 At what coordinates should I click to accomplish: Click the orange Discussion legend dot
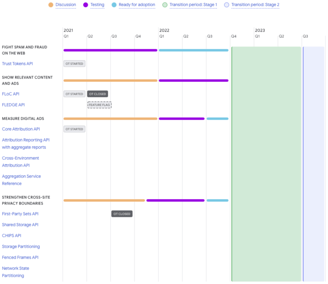coord(51,5)
